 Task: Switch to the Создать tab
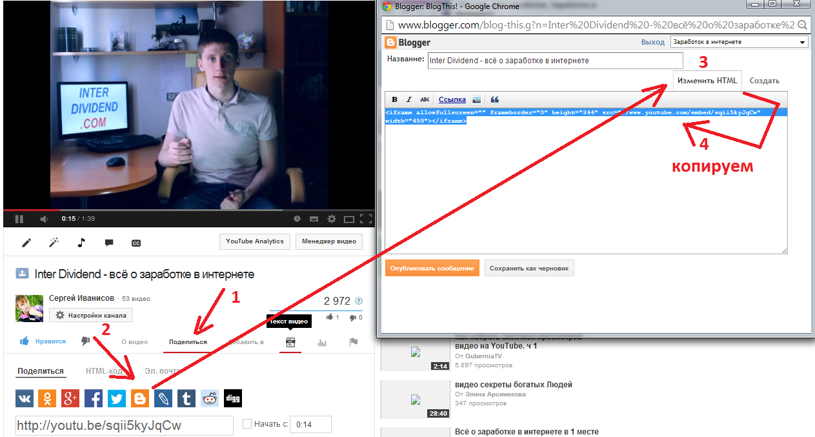tap(765, 81)
